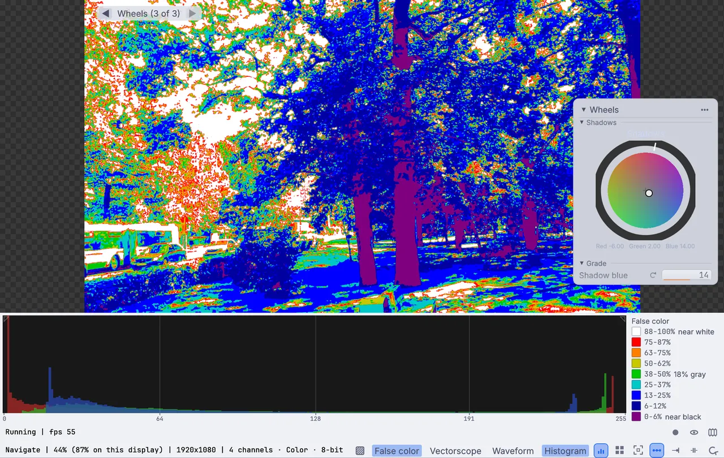Click the outer ring marker of shadow wheel
Image resolution: width=724 pixels, height=458 pixels.
pyautogui.click(x=655, y=146)
